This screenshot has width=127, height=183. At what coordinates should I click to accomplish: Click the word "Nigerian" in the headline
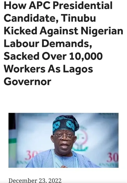coord(102,31)
